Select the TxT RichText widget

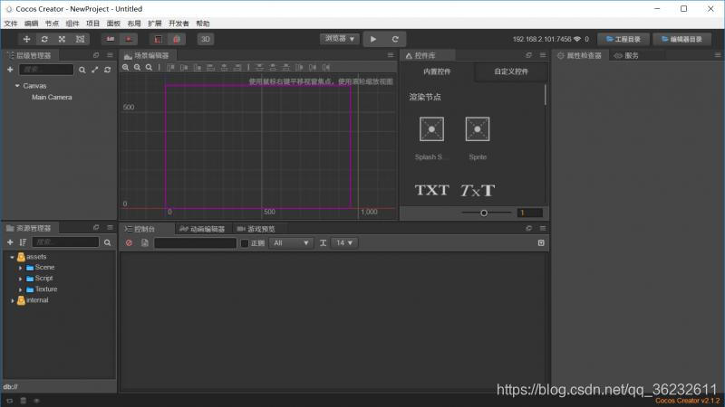pyautogui.click(x=478, y=190)
